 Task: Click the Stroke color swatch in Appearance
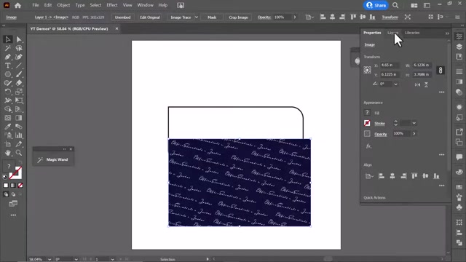pos(367,123)
